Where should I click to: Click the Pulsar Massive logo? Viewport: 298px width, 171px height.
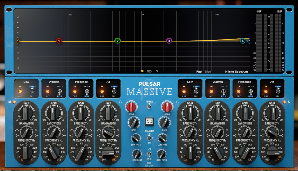(x=150, y=89)
